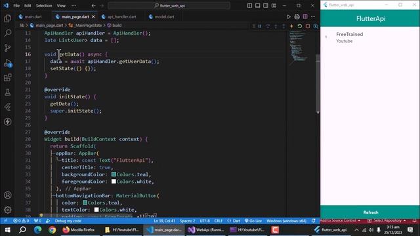Open the Run and Debug view
Image resolution: width=420 pixels, height=236 pixels.
[x=7, y=63]
